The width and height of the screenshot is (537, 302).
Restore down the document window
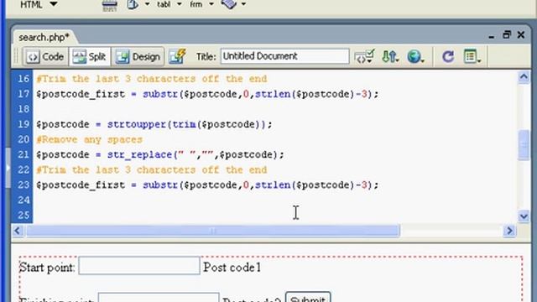click(507, 35)
